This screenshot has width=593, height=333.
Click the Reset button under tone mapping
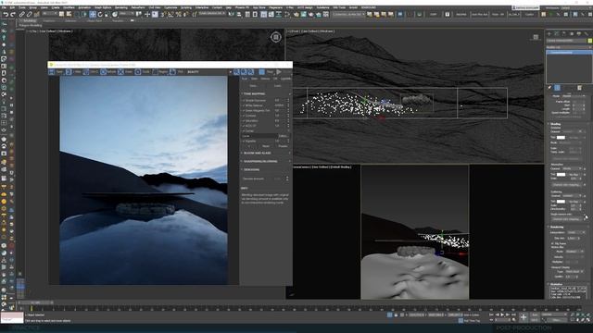266,146
